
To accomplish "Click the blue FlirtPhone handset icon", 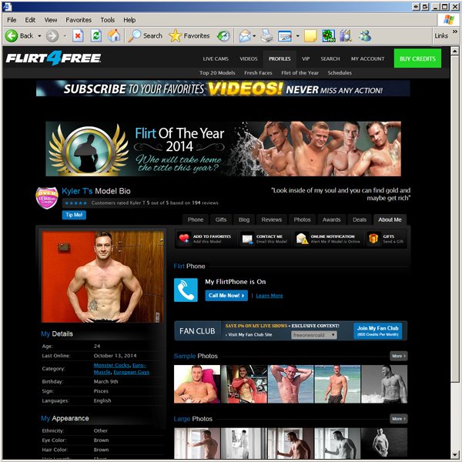I will point(186,290).
